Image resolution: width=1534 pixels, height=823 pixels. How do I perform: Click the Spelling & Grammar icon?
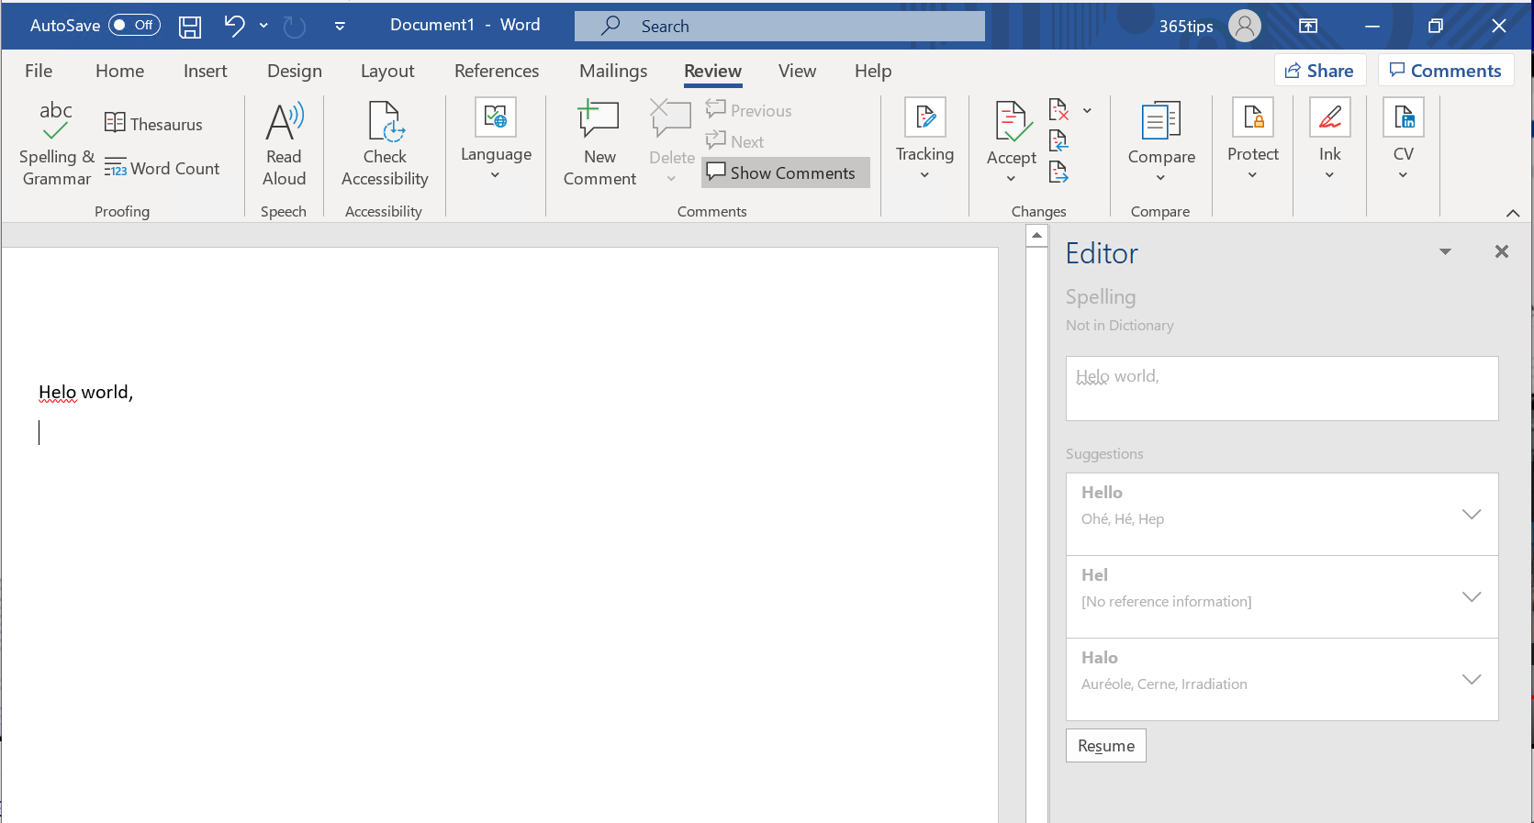[x=55, y=121]
